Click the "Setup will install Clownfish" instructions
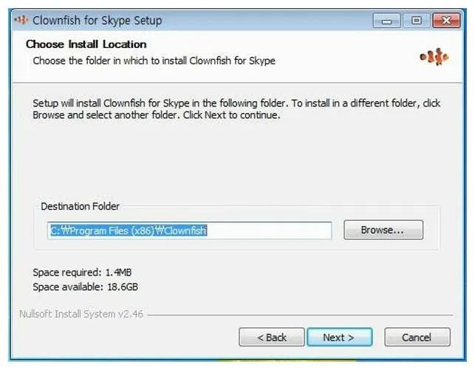This screenshot has width=475, height=370. click(236, 109)
